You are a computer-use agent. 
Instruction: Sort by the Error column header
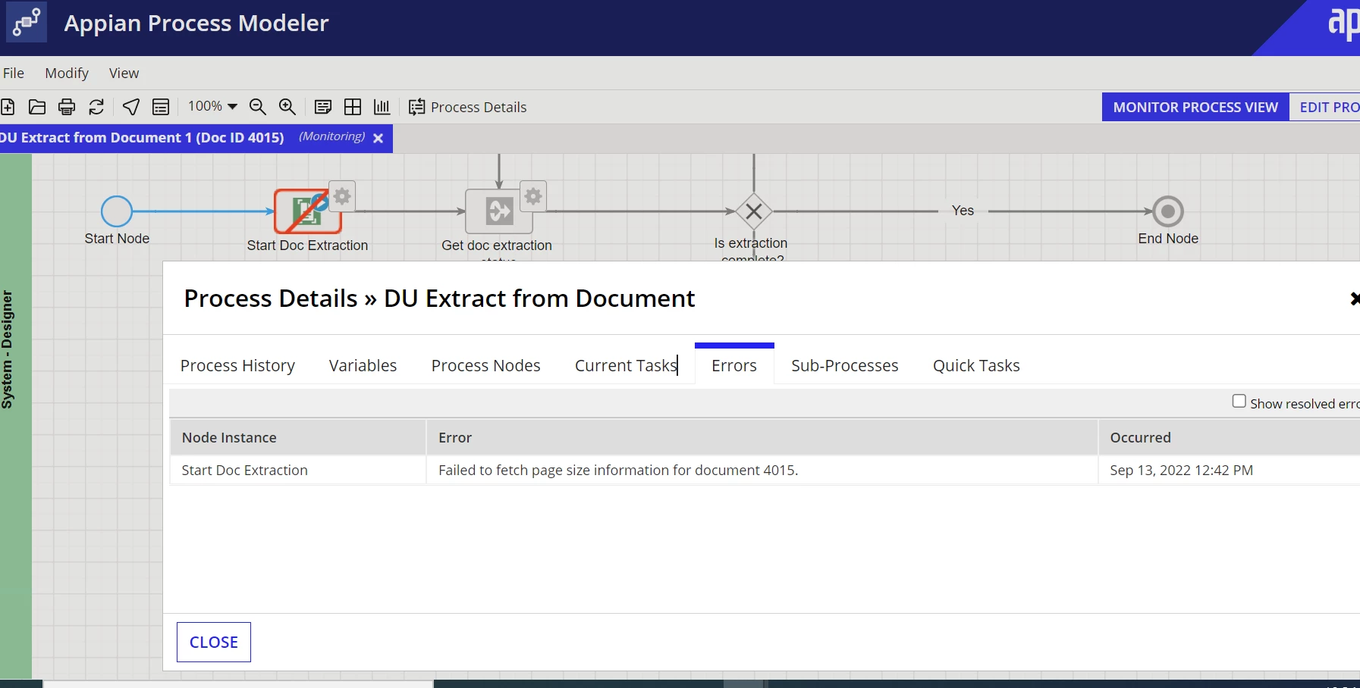[x=762, y=437]
